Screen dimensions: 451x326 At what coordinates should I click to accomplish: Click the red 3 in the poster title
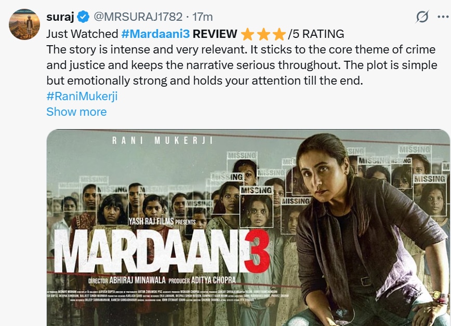click(257, 251)
